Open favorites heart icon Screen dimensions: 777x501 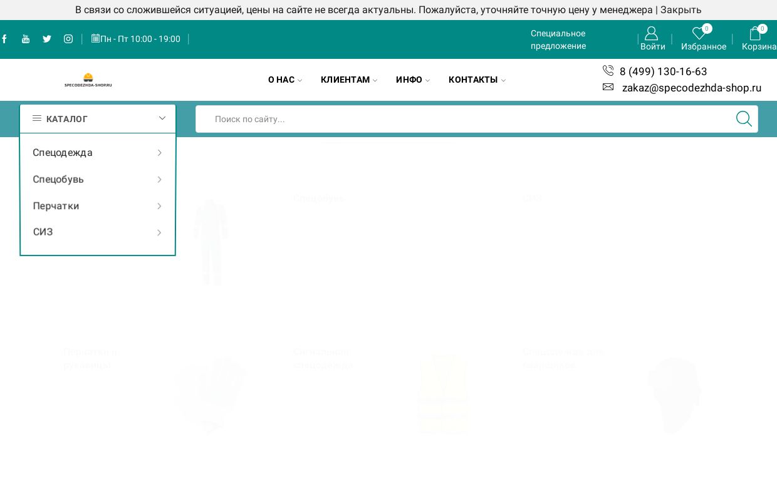pyautogui.click(x=699, y=34)
